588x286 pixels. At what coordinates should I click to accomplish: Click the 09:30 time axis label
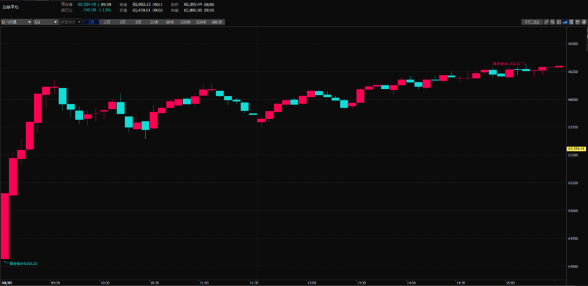tap(55, 283)
